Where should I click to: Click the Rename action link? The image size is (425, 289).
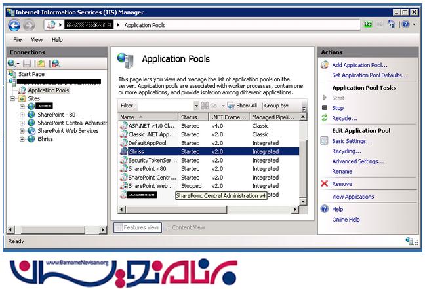point(342,172)
